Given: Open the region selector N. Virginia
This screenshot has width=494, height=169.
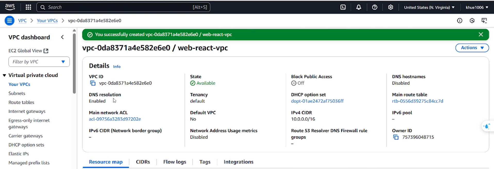Looking at the screenshot, I should pos(429,7).
